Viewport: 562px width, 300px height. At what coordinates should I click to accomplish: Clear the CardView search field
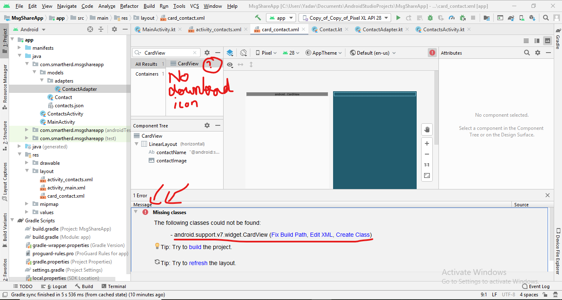195,53
